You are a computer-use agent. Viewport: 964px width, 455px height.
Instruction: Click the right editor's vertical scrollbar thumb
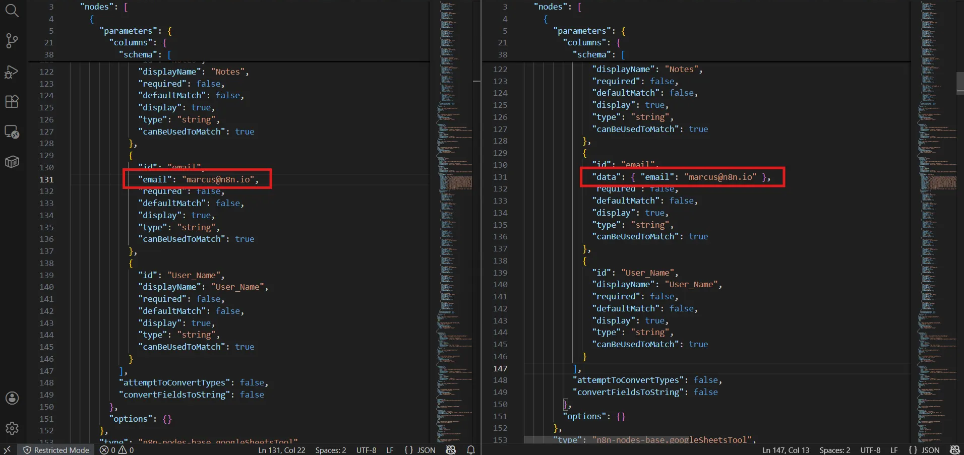point(960,83)
